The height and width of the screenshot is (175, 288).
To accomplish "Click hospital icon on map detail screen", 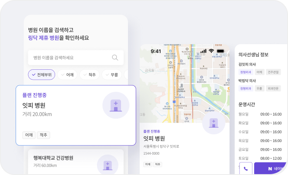I will pos(213,123).
